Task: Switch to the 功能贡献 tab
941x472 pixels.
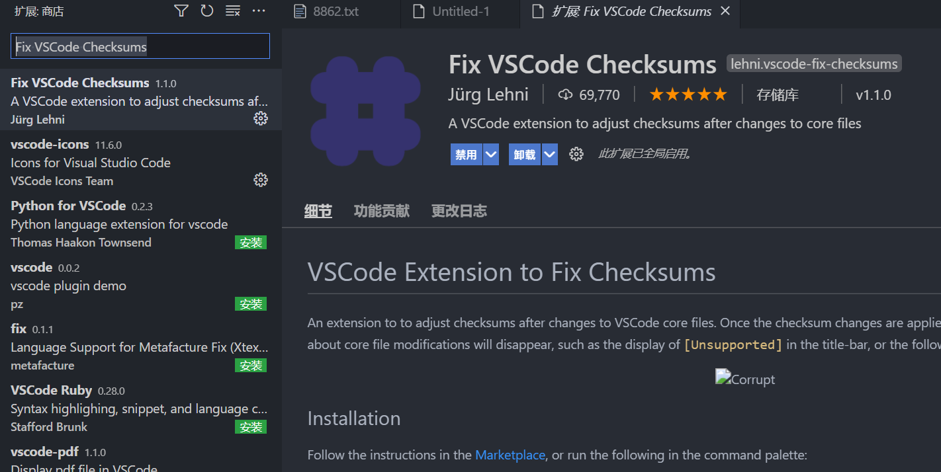Action: click(x=382, y=211)
